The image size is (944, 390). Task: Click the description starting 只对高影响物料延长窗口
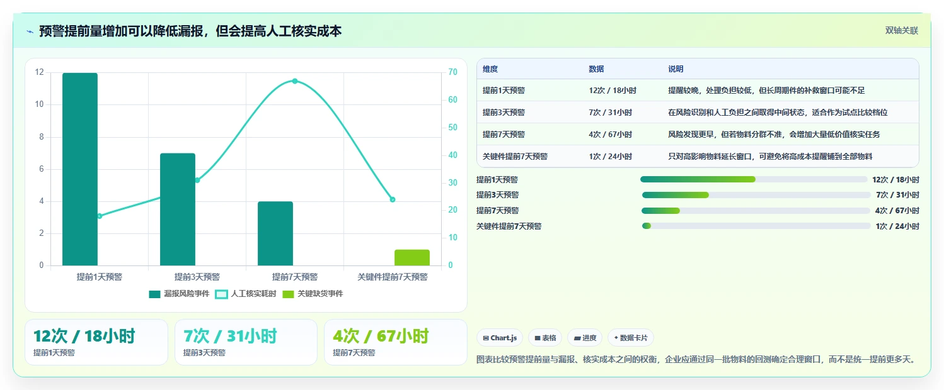pyautogui.click(x=770, y=157)
